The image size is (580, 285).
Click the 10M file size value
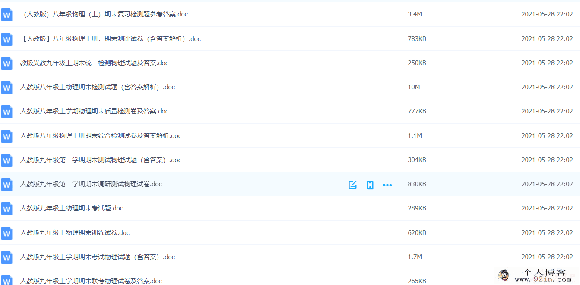[x=414, y=87]
